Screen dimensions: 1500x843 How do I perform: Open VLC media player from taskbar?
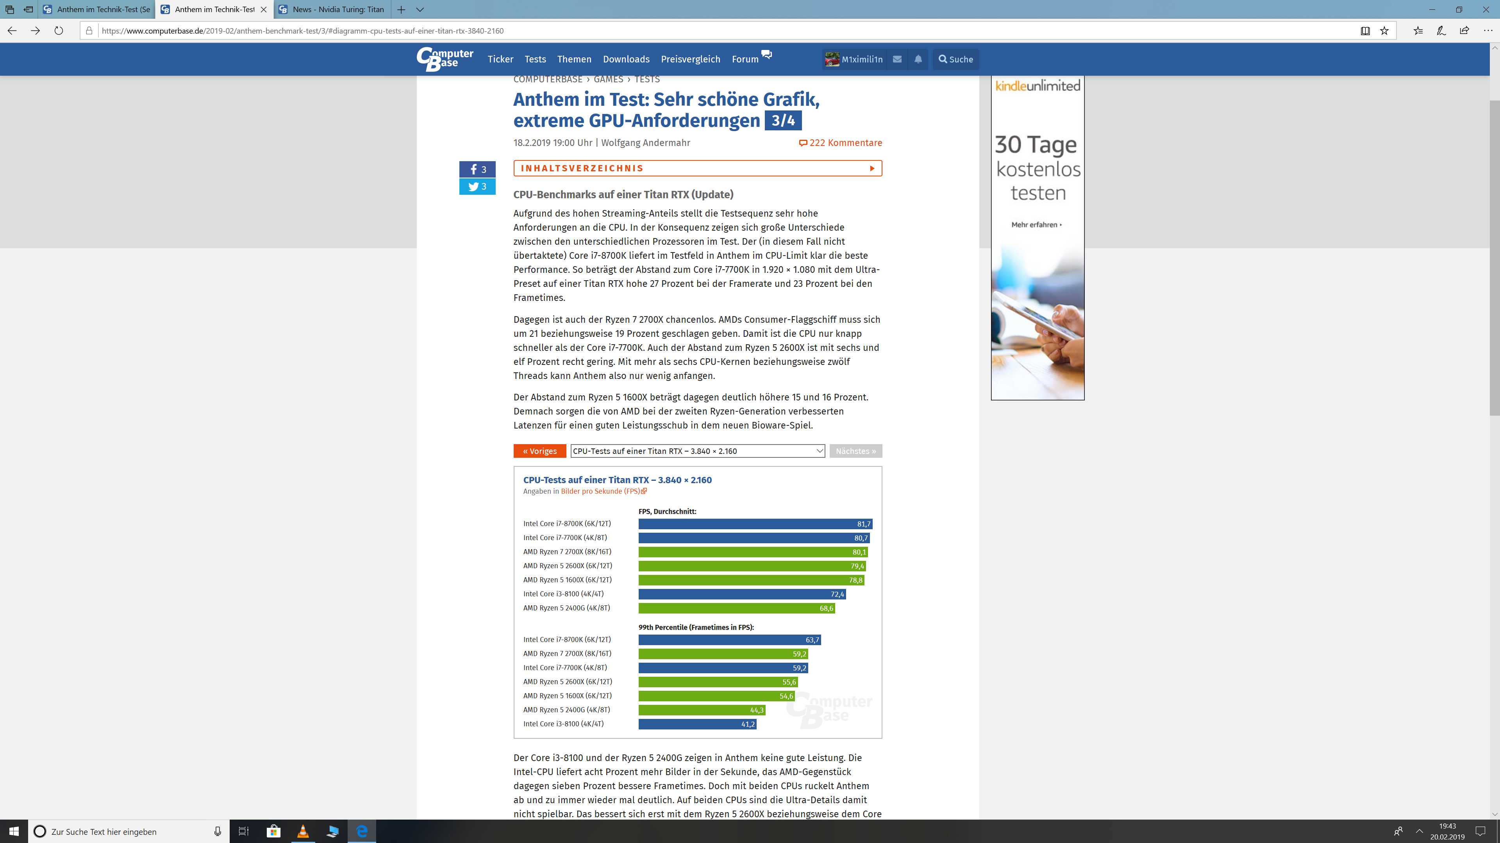click(303, 831)
